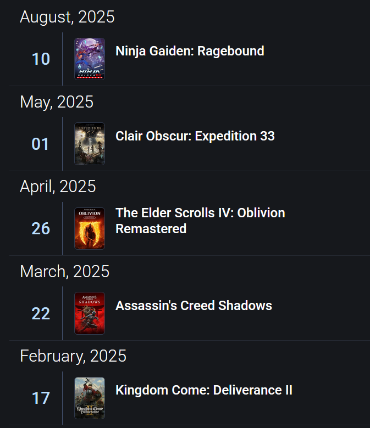370x428 pixels.
Task: Open the Ninja Gaiden: Ragebound title link
Action: pyautogui.click(x=190, y=52)
